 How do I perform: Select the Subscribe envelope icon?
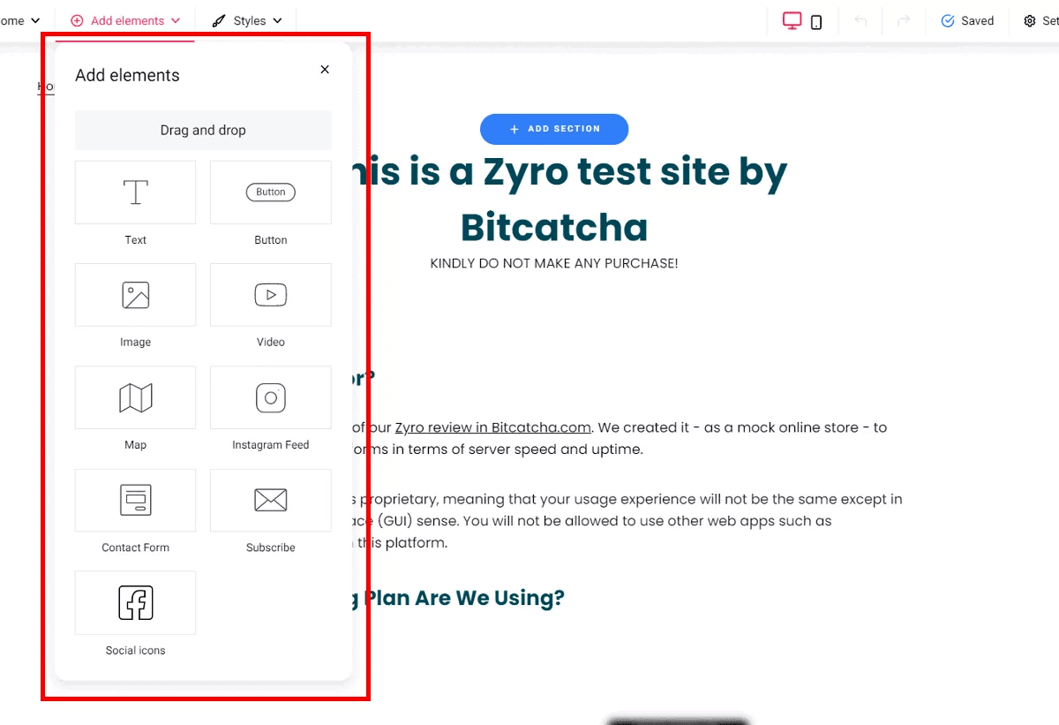coord(271,501)
